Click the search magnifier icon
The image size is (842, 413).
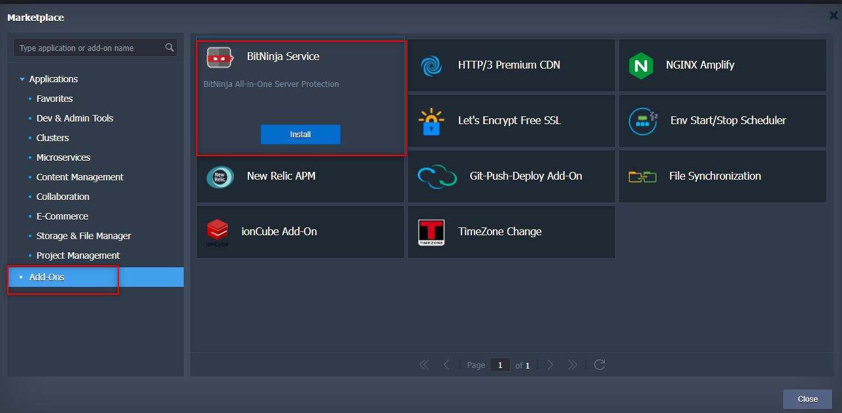pyautogui.click(x=170, y=48)
